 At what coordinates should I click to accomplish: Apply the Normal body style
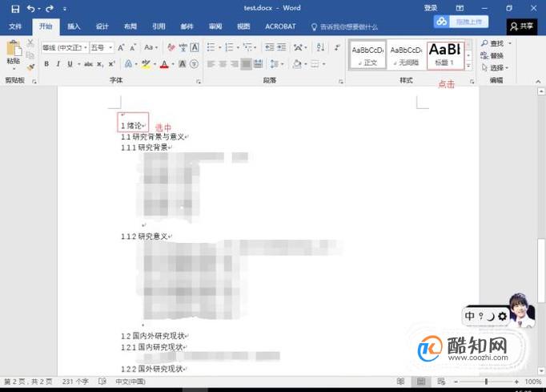tap(367, 55)
